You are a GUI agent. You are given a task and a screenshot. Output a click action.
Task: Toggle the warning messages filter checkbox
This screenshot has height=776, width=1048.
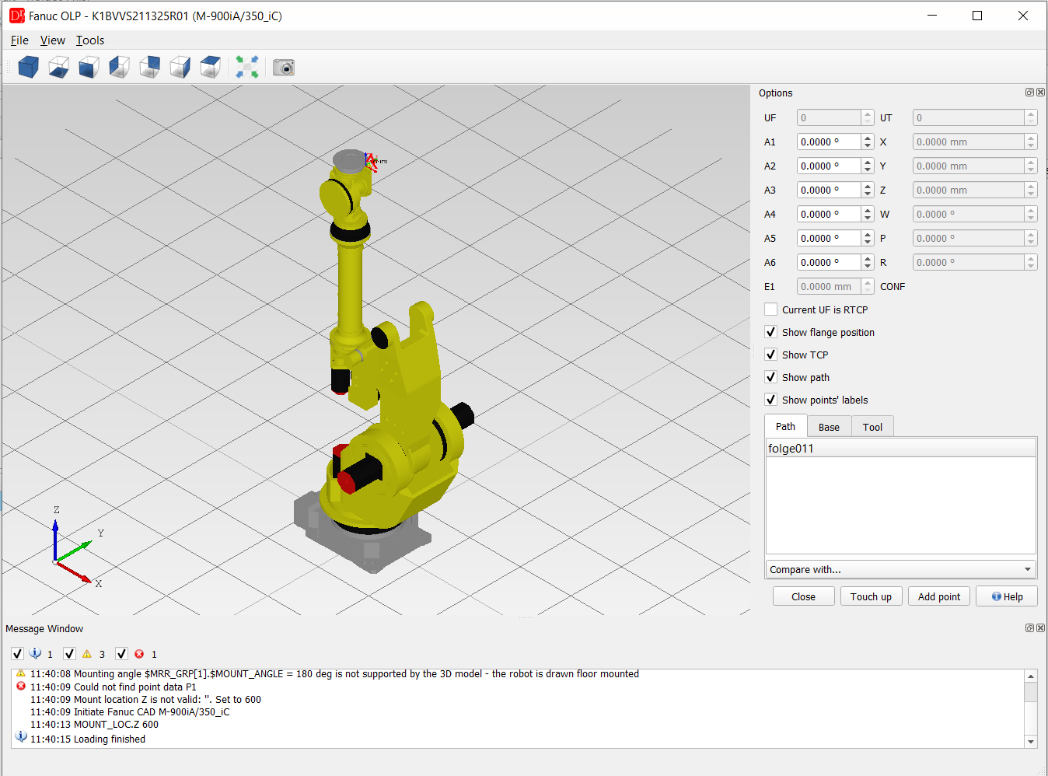pos(69,654)
